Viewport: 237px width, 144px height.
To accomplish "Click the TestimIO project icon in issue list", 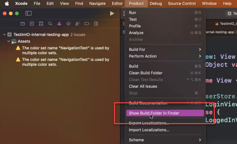I will coord(10,34).
